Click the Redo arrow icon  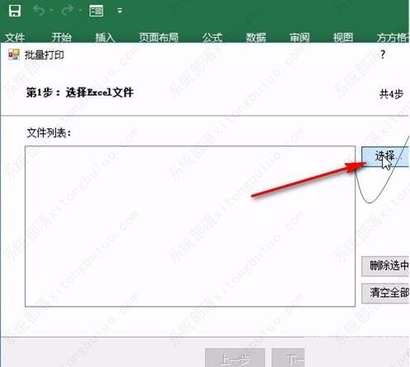(x=68, y=11)
